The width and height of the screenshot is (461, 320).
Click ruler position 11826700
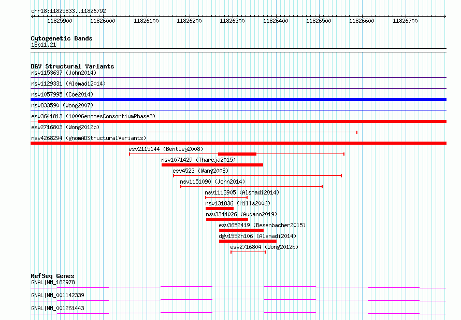click(x=405, y=21)
